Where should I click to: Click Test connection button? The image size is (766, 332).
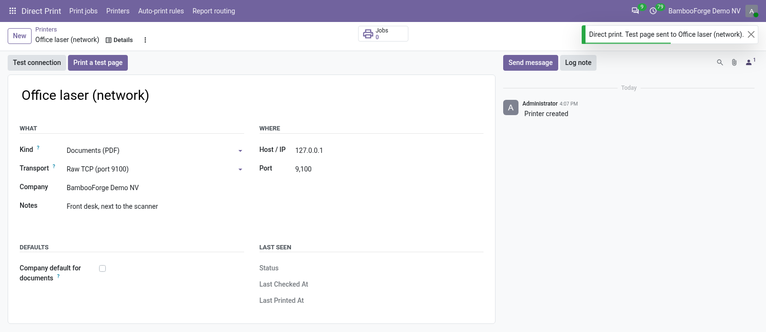(37, 63)
